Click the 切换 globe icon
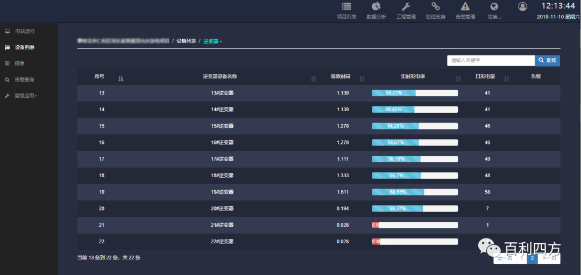 click(x=494, y=7)
